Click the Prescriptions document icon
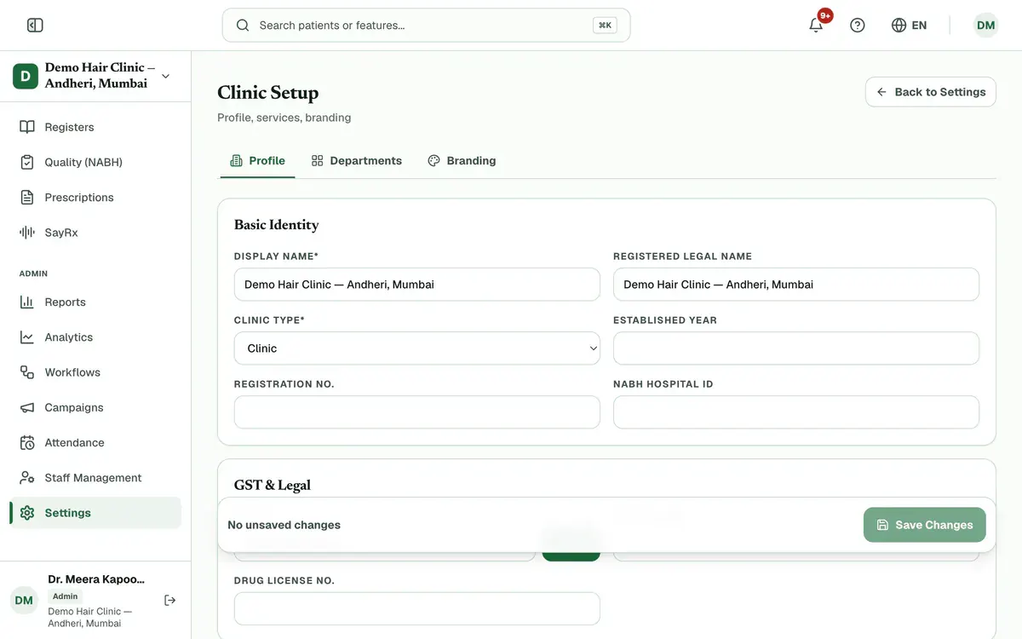Viewport: 1022px width, 639px height. point(27,197)
